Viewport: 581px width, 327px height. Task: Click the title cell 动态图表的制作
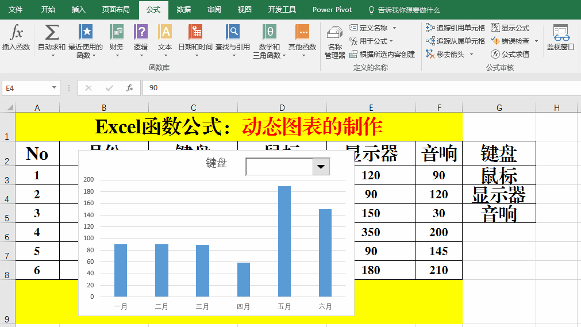(x=312, y=127)
